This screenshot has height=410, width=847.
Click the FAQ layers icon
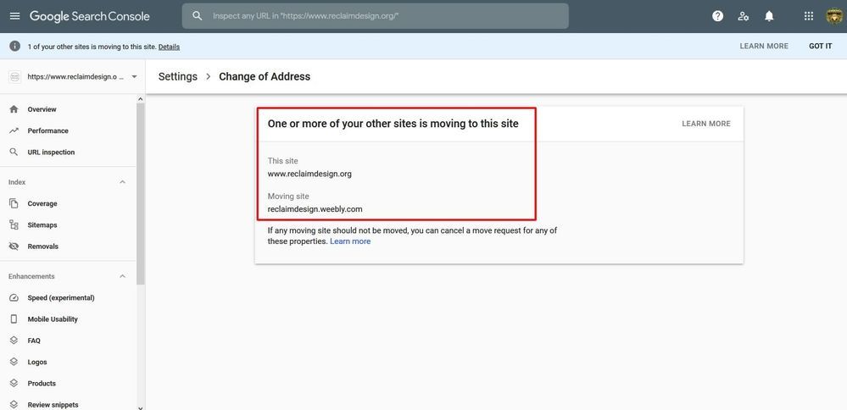(14, 341)
